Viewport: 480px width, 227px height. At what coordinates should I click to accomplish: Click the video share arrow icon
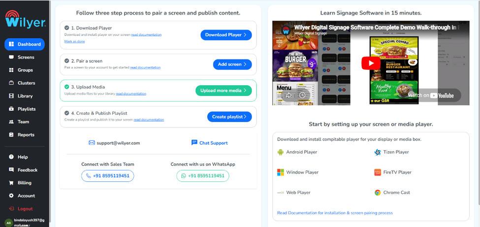(288, 95)
